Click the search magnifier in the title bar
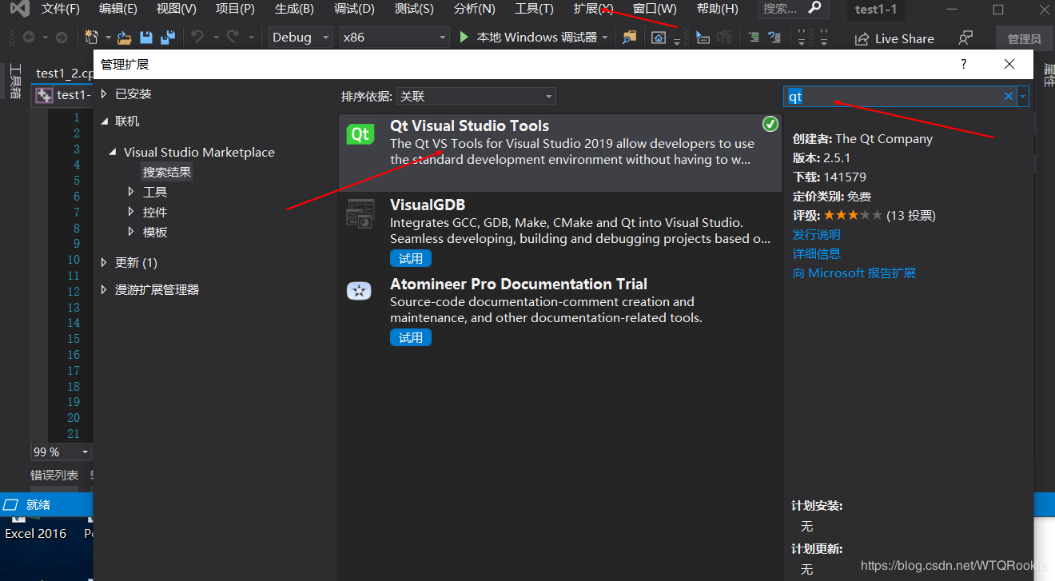This screenshot has width=1055, height=581. 814,8
